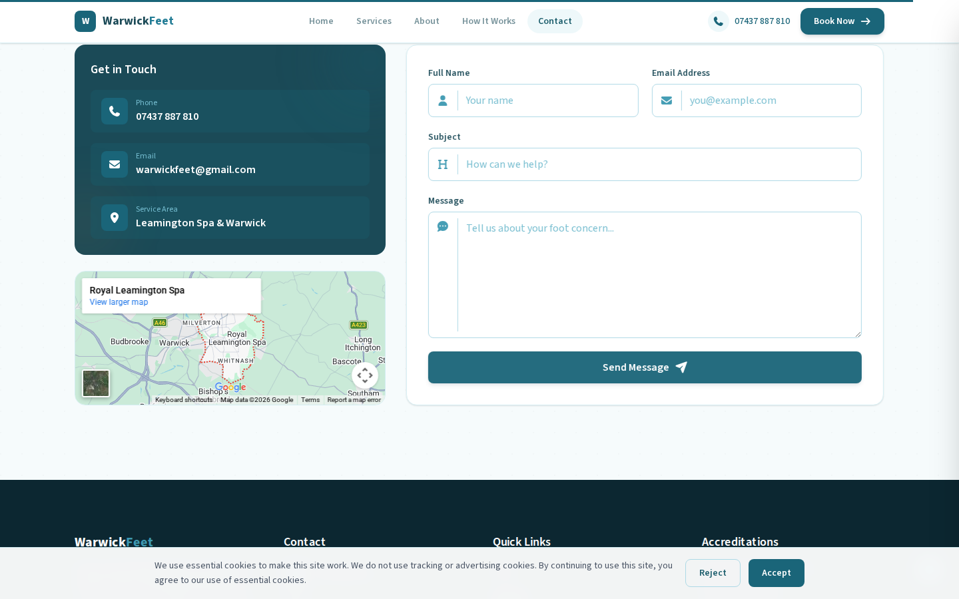959x599 pixels.
Task: Reject cookies in the banner
Action: pos(712,573)
